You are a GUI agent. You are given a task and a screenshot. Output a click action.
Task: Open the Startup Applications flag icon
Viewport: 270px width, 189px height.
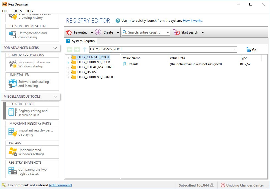pos(13,64)
